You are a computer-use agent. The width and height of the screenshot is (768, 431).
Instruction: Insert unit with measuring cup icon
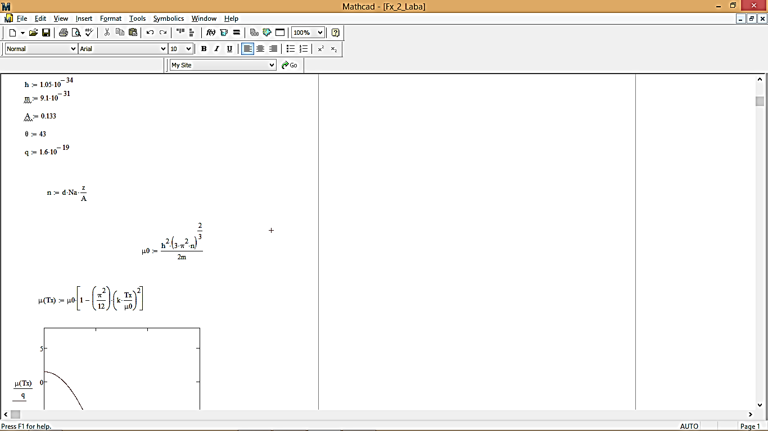(224, 33)
